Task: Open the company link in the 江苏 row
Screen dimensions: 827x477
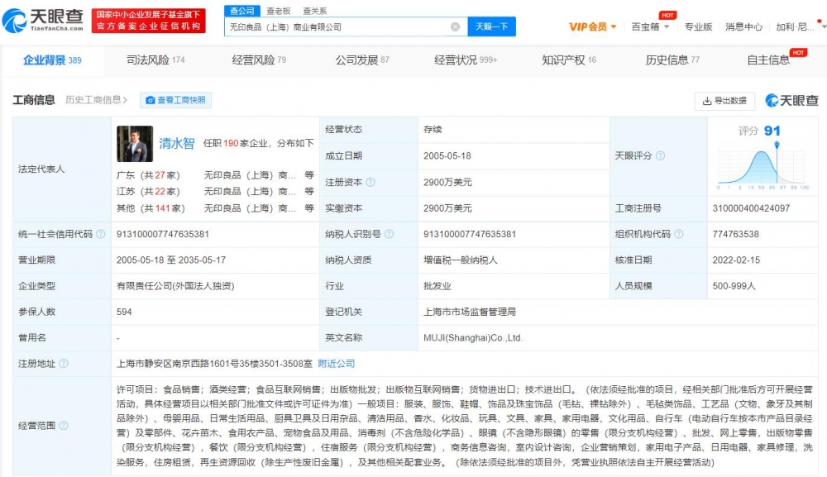Action: pyautogui.click(x=250, y=191)
